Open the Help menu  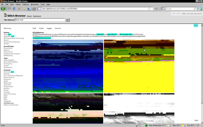coord(48,4)
